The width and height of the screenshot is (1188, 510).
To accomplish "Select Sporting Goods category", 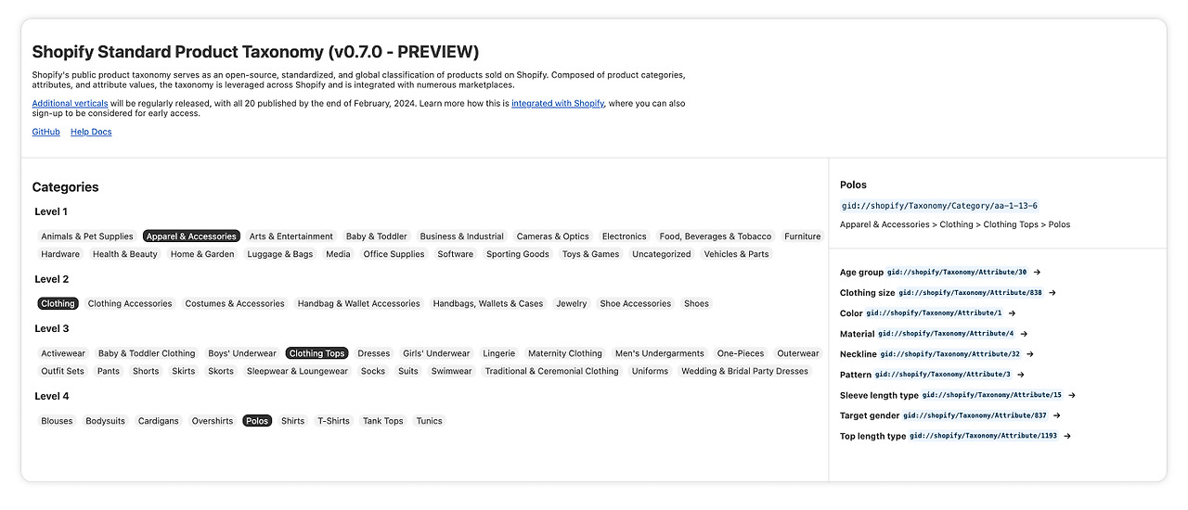I will tap(518, 254).
